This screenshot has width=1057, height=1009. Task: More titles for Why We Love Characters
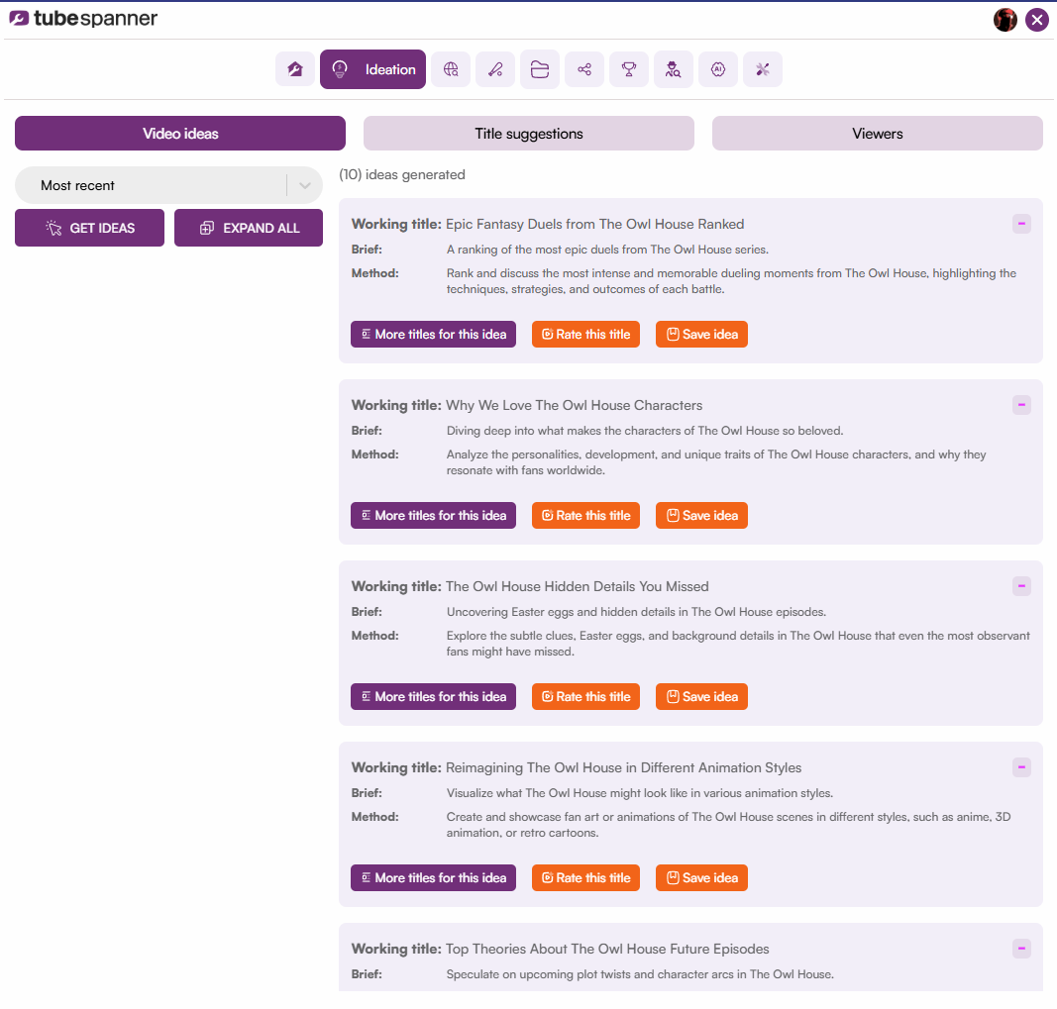(433, 516)
